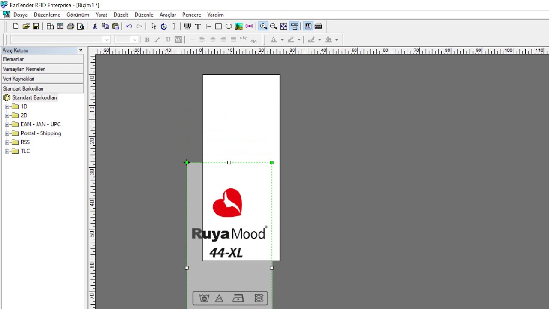The width and height of the screenshot is (549, 309).
Task: Select the Line drawing tool
Action: (208, 26)
